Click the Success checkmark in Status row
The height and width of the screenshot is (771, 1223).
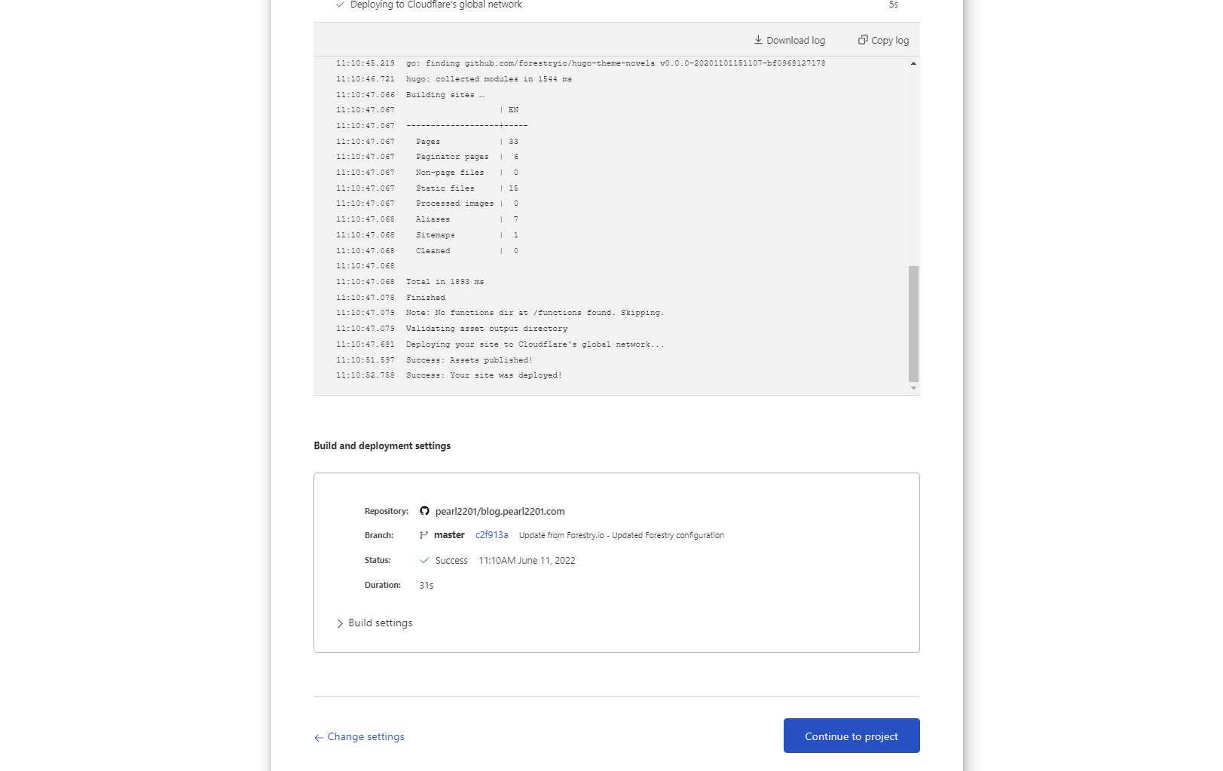(425, 561)
